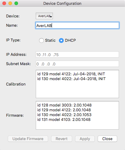Minimize the window using the yellow button
The height and width of the screenshot is (150, 125).
pos(10,3)
